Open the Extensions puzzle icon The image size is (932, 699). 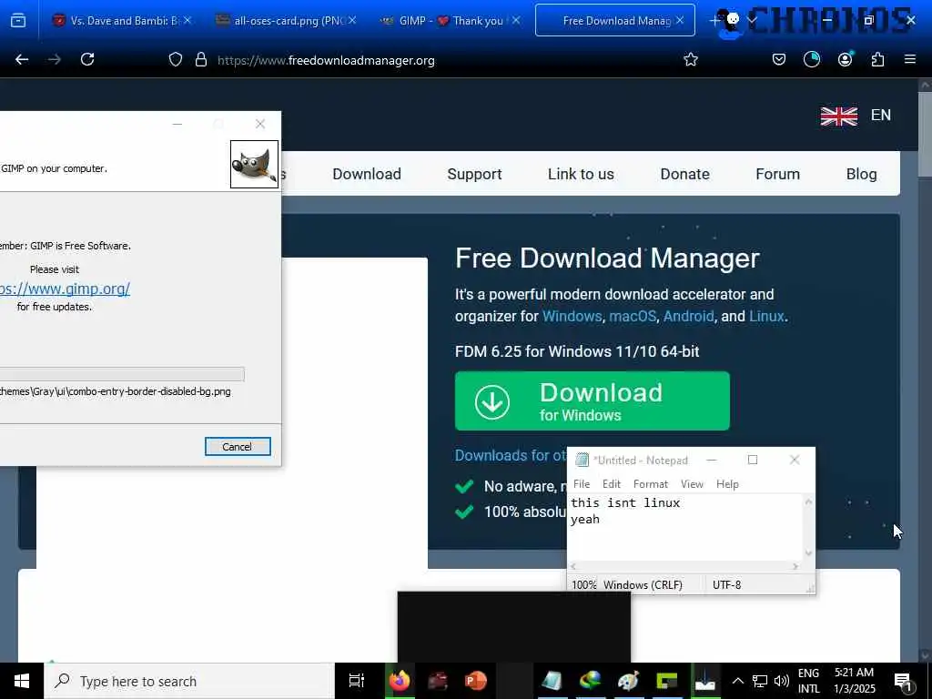877,59
